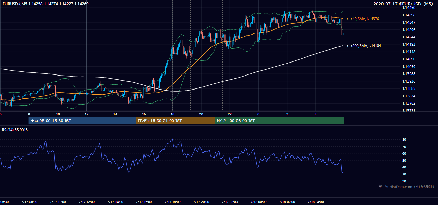Click the 2020-07-17 のEUR/USD (M5) heading
Screen dimensions: 438x205
(404, 4)
